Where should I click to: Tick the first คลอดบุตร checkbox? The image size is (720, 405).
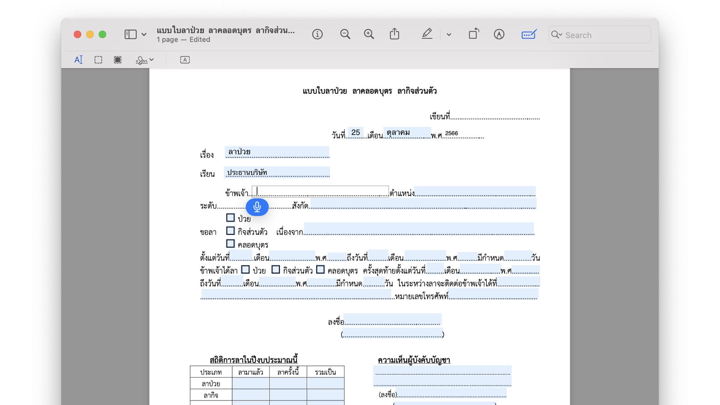230,244
